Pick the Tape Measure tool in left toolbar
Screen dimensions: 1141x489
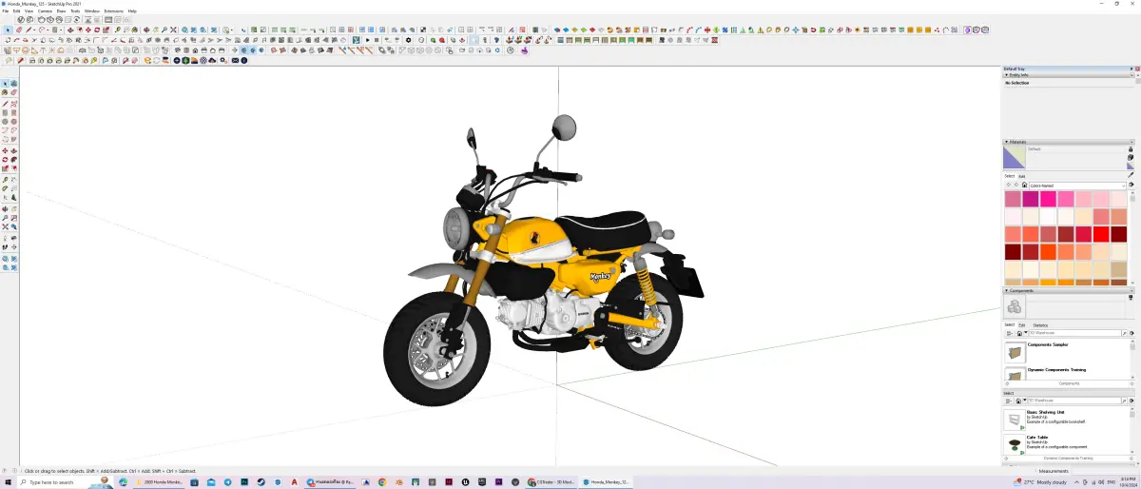point(5,179)
